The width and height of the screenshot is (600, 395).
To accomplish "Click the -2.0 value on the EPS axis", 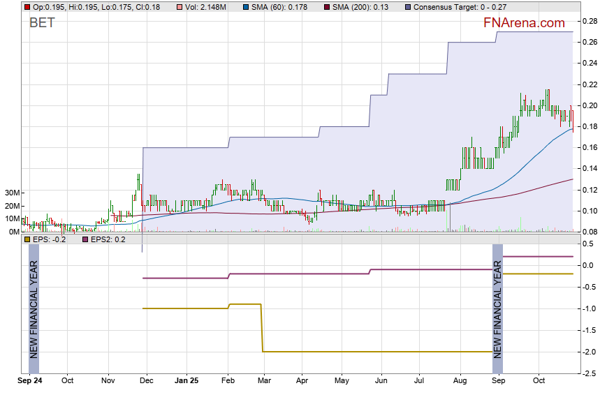I will point(587,352).
